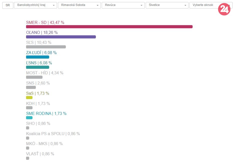Select the SĽS 10,43 % label
235x162 pixels.
(x=38, y=43)
